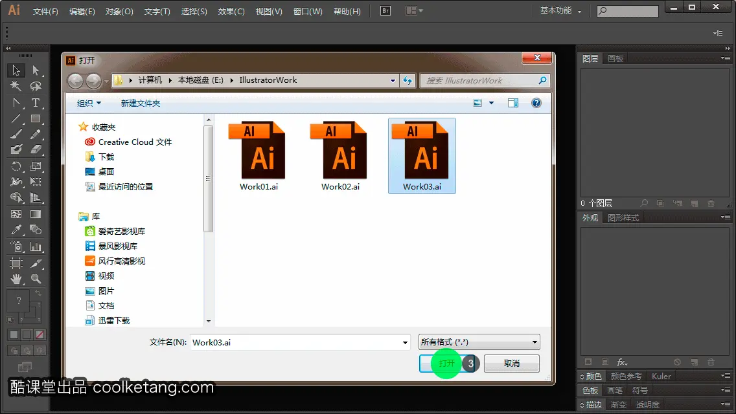
Task: Switch to the 图形样式 tab
Action: pos(623,218)
